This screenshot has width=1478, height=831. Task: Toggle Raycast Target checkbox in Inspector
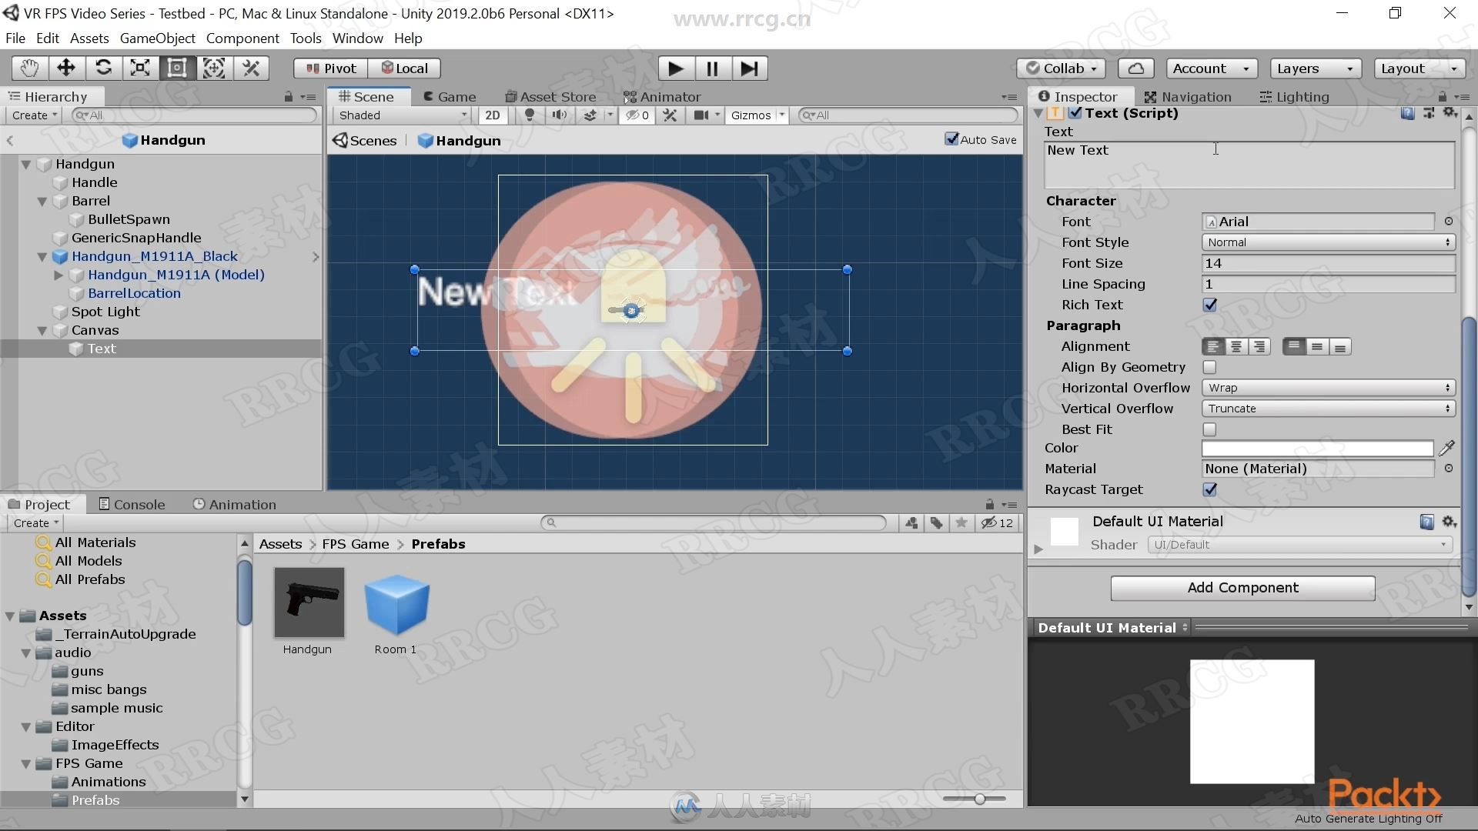pos(1210,489)
